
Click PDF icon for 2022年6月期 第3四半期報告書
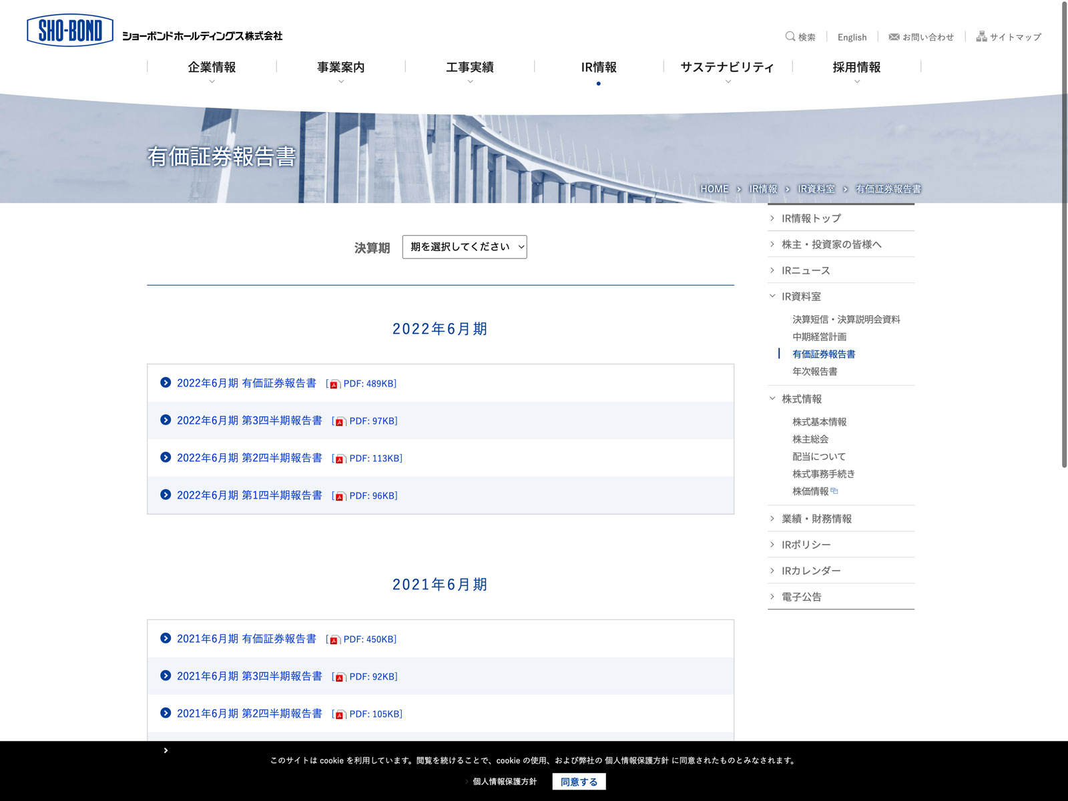click(x=340, y=421)
